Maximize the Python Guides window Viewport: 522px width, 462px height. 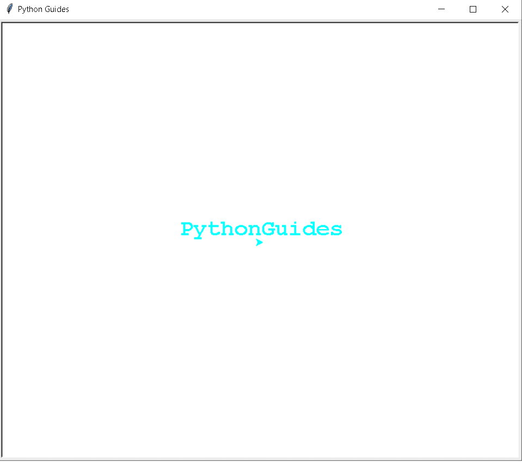(x=472, y=9)
